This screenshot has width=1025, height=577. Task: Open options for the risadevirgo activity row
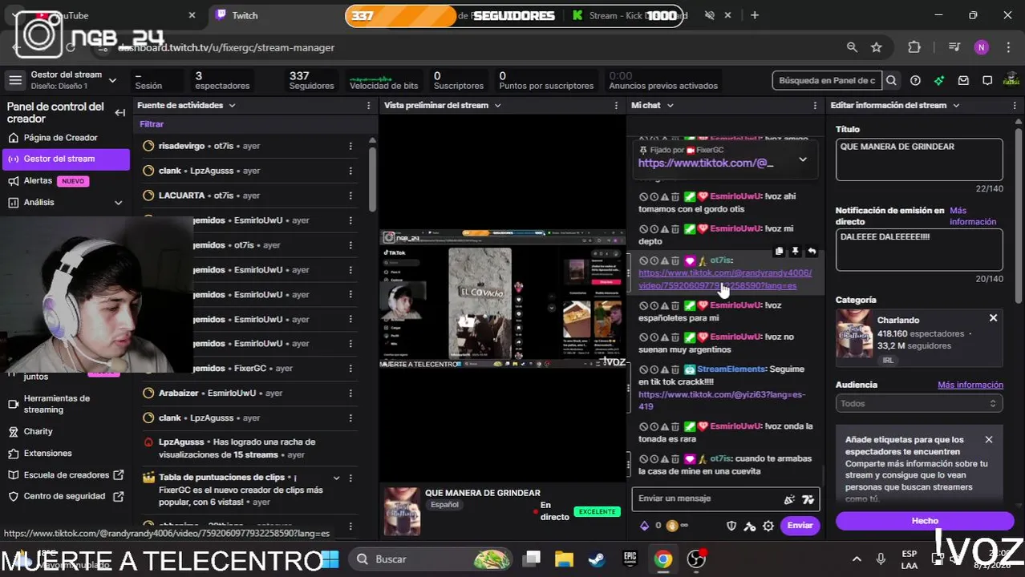coord(350,146)
